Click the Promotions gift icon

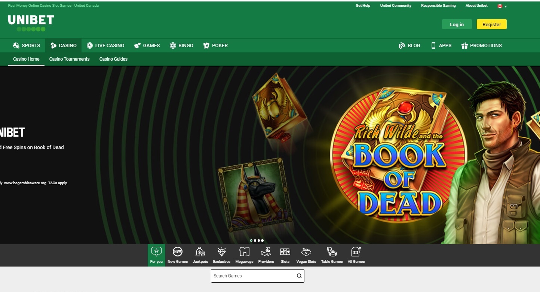tap(464, 45)
